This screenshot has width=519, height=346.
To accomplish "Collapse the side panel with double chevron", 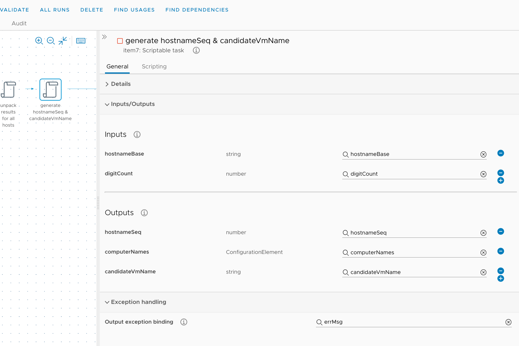I will [x=104, y=37].
